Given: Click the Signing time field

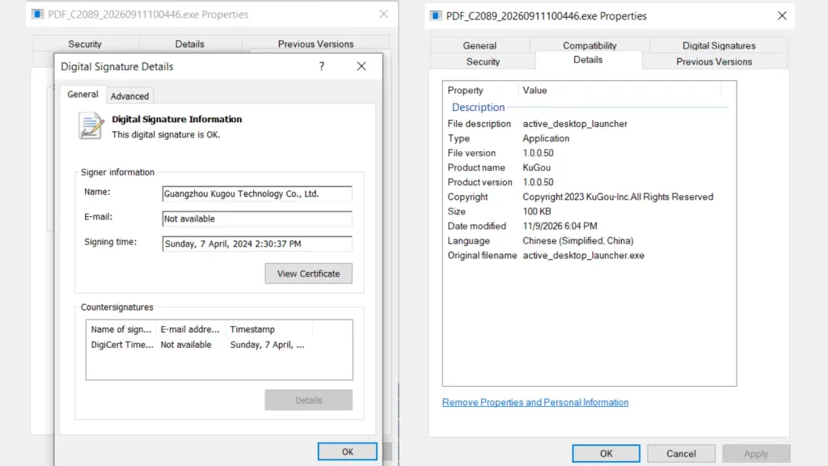Looking at the screenshot, I should (x=257, y=244).
